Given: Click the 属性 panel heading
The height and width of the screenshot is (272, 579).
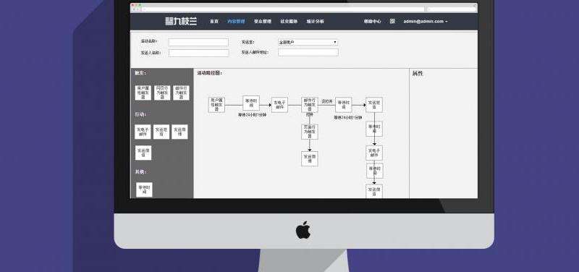Looking at the screenshot, I should point(418,74).
